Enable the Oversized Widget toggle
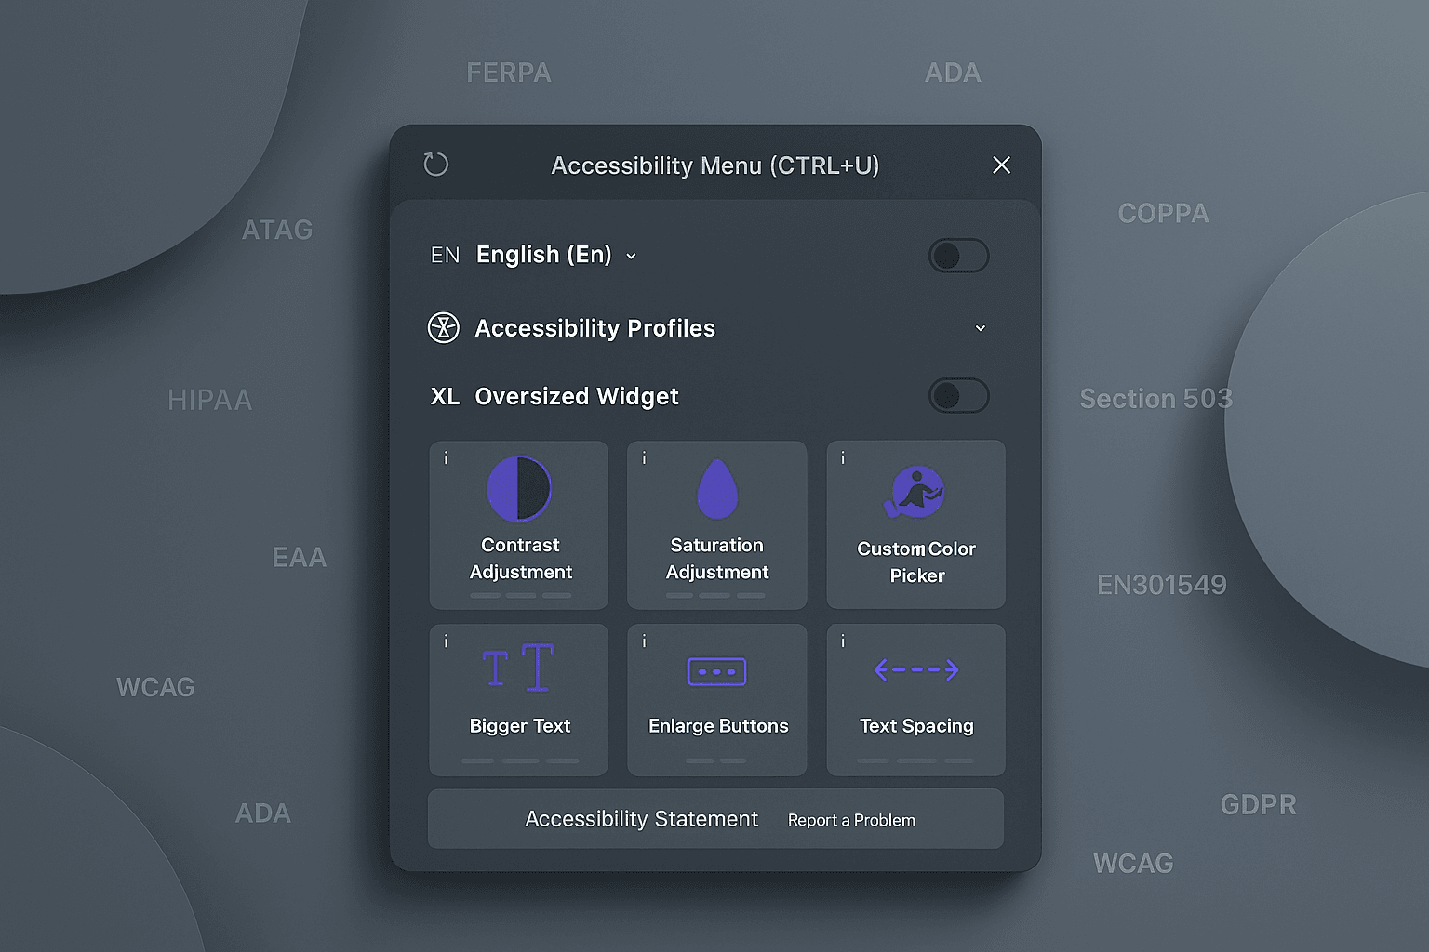The height and width of the screenshot is (952, 1429). pyautogui.click(x=958, y=396)
